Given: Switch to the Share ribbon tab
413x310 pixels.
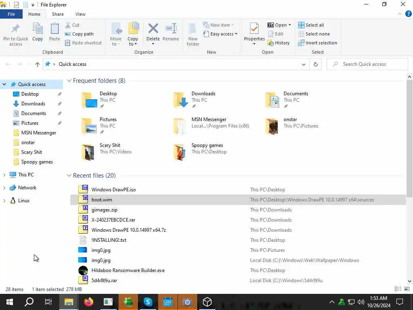Looking at the screenshot, I should coord(58,14).
